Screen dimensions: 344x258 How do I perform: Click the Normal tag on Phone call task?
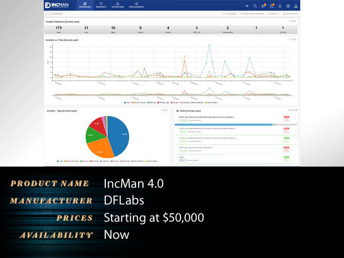(x=183, y=120)
